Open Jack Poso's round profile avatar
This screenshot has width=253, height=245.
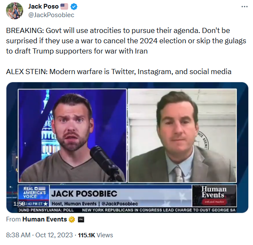15,11
